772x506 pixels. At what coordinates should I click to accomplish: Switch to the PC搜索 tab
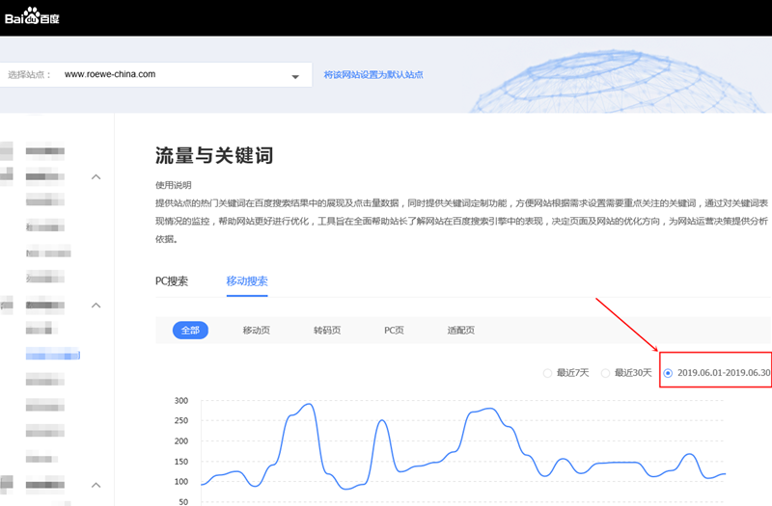point(172,281)
